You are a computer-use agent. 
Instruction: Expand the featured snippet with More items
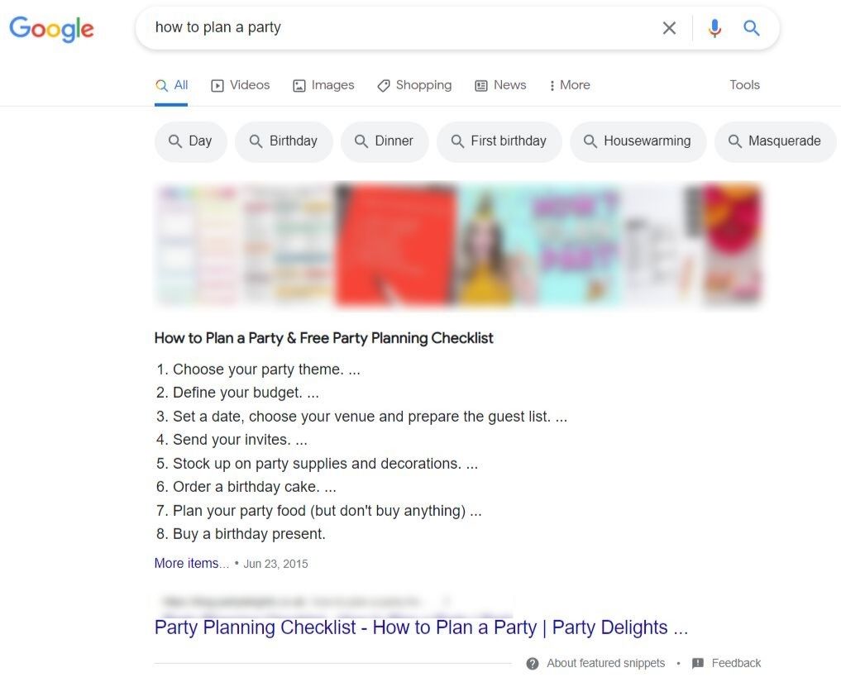pyautogui.click(x=190, y=563)
